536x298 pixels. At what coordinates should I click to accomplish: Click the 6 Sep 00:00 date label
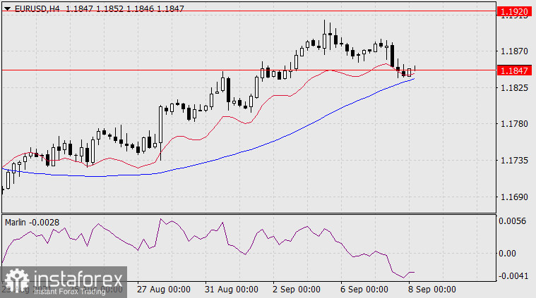pyautogui.click(x=364, y=290)
